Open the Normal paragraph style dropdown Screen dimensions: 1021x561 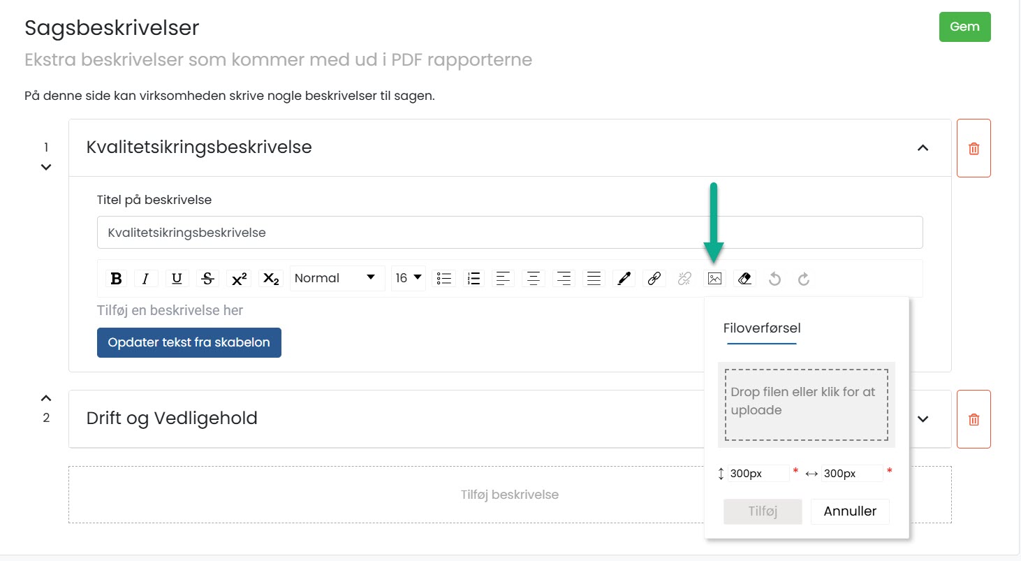click(336, 278)
